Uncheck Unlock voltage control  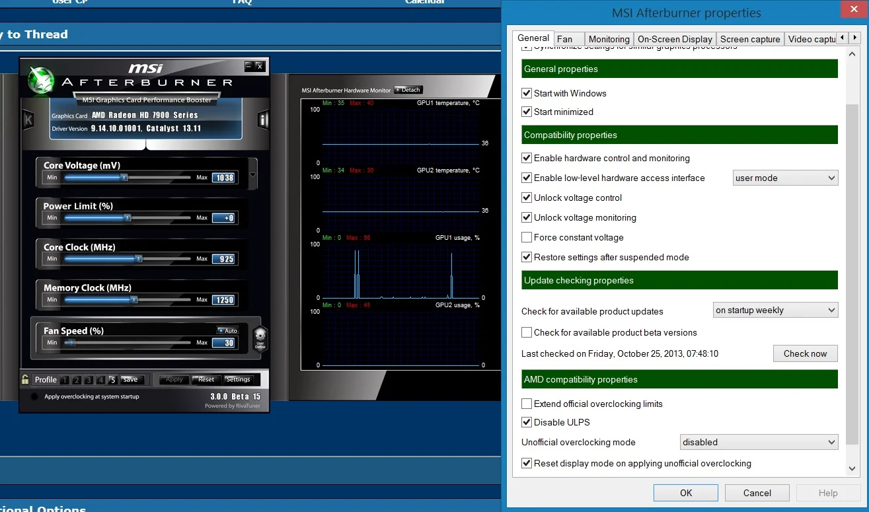click(x=527, y=198)
